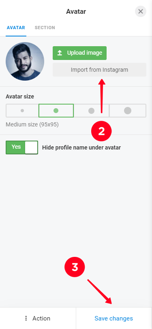
Task: Click the Avatar panel title
Action: (x=76, y=11)
